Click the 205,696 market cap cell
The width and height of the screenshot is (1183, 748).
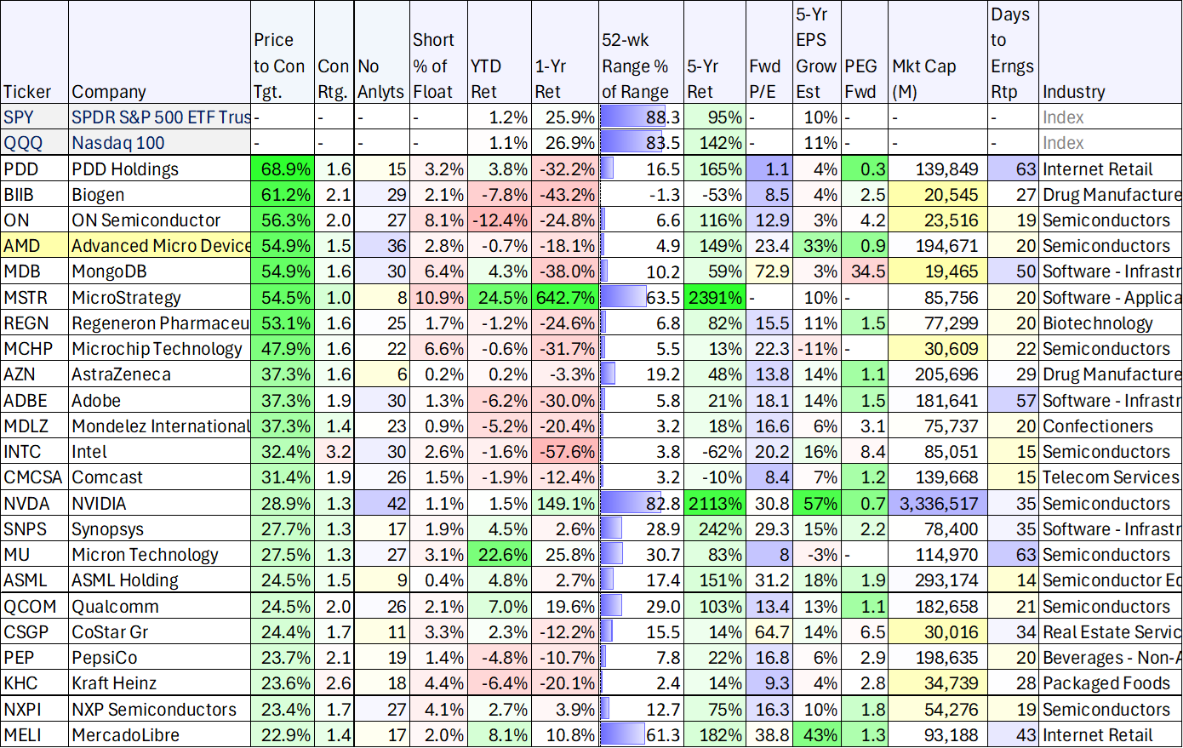click(x=938, y=374)
